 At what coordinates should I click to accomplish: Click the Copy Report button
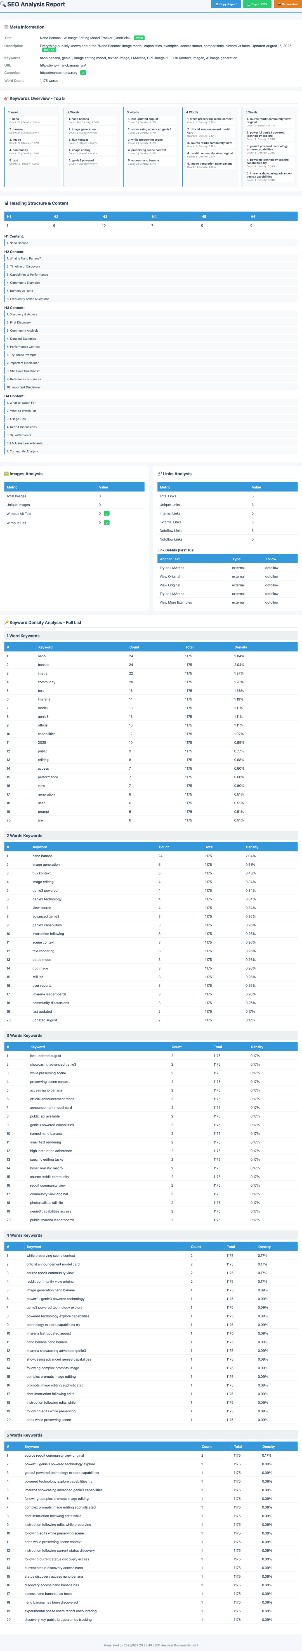[226, 4]
